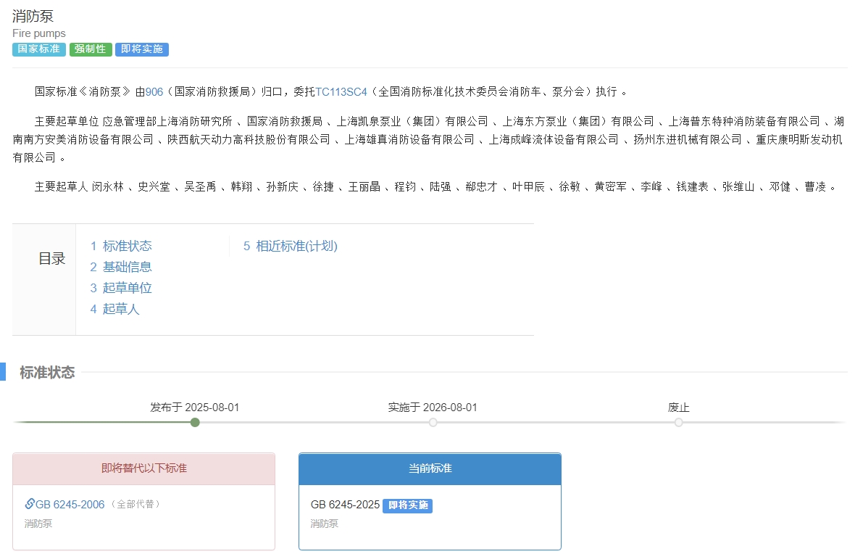Click the 强制性 green tag

[91, 49]
